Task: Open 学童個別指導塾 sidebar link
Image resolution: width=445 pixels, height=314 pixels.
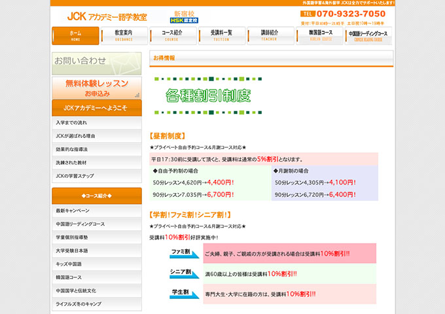Action: (97, 237)
